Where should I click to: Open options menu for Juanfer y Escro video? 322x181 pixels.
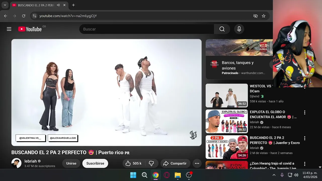305,138
